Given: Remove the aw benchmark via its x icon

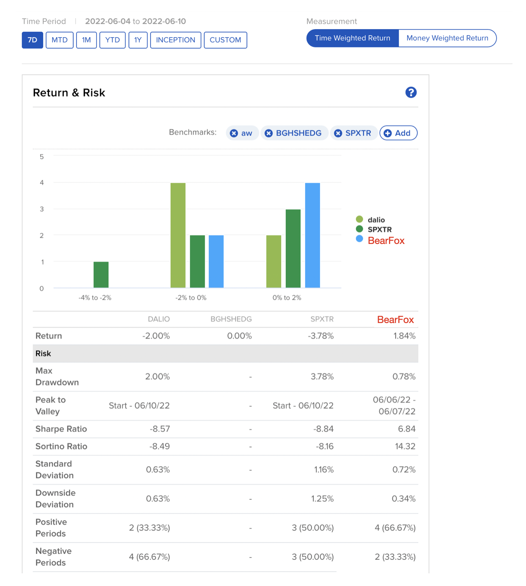Looking at the screenshot, I should pyautogui.click(x=234, y=133).
